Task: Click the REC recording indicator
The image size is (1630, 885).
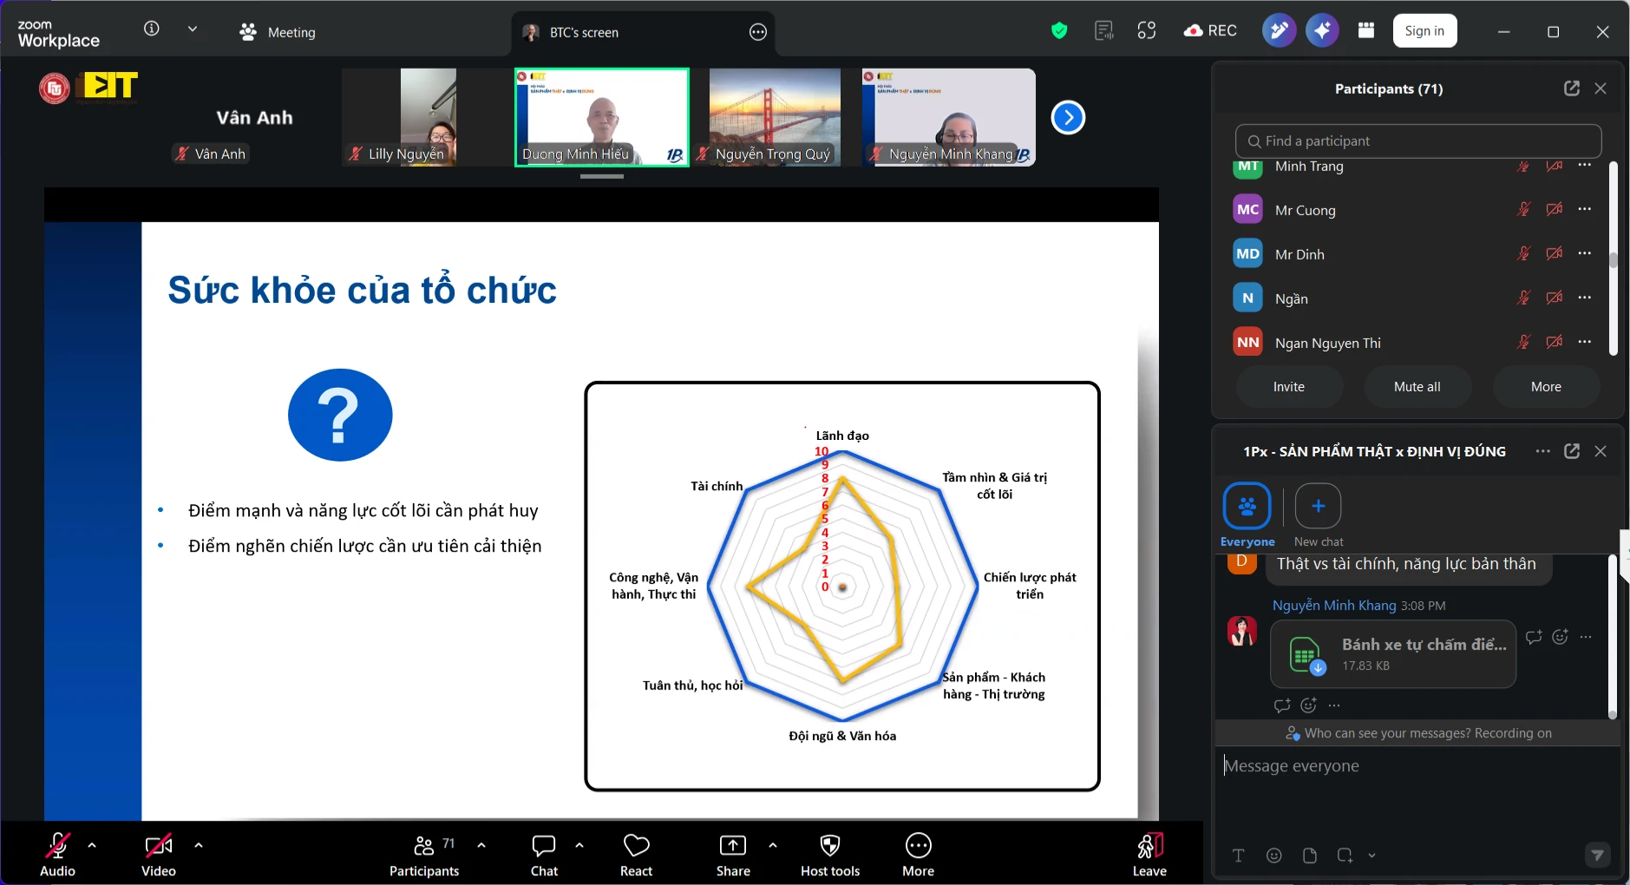Action: pos(1211,31)
